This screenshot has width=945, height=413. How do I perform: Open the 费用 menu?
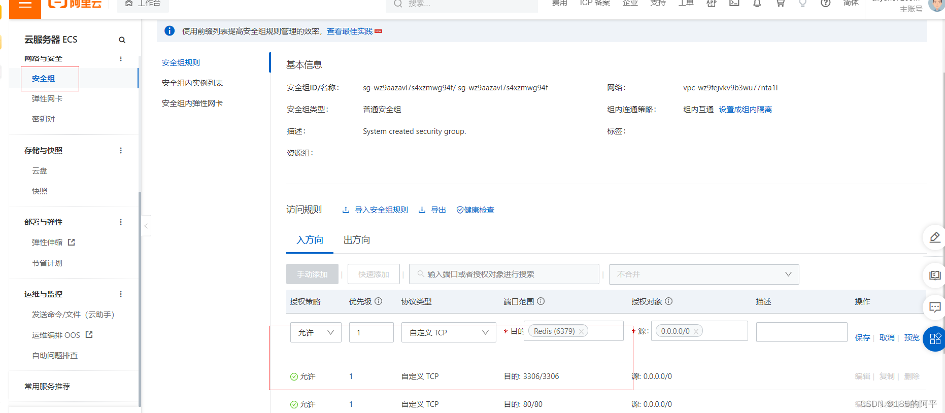[559, 3]
